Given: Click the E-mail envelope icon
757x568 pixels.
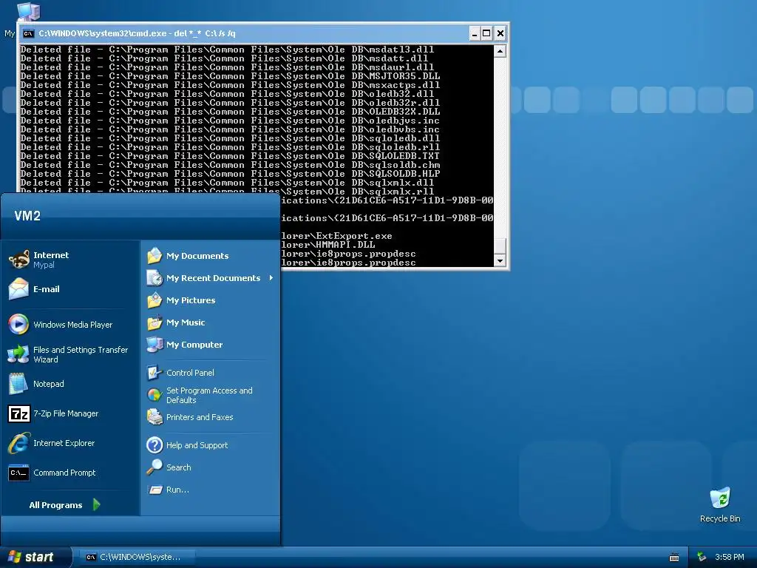Looking at the screenshot, I should (18, 289).
